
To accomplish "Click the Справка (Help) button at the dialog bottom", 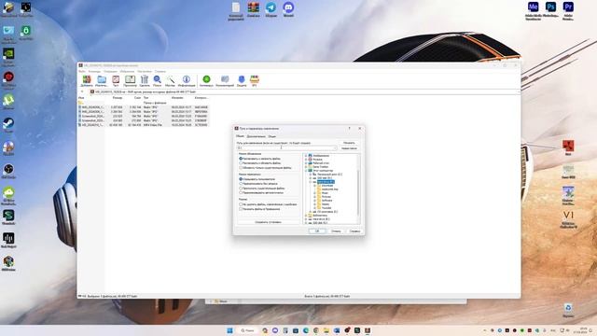I will tap(354, 231).
